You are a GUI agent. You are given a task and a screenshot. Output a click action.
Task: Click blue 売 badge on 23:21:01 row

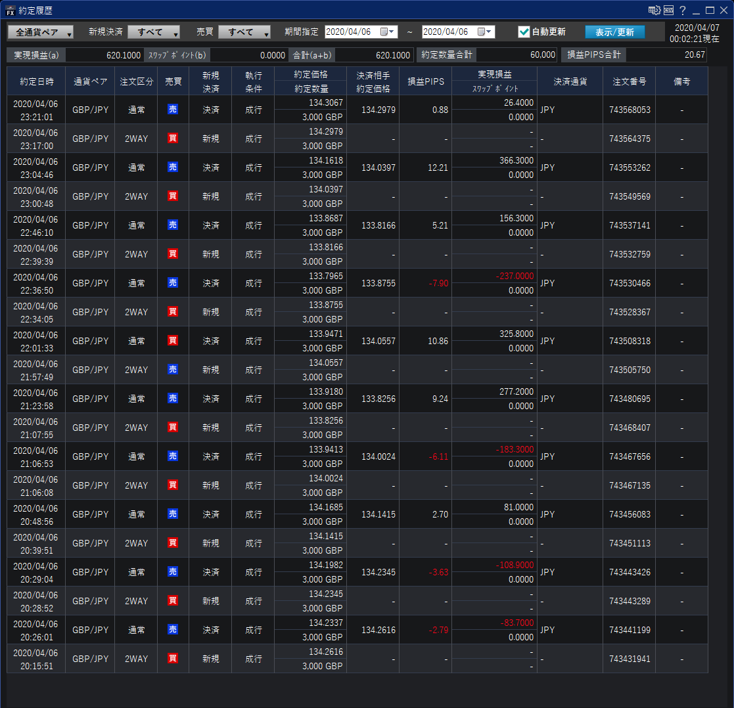tap(173, 110)
